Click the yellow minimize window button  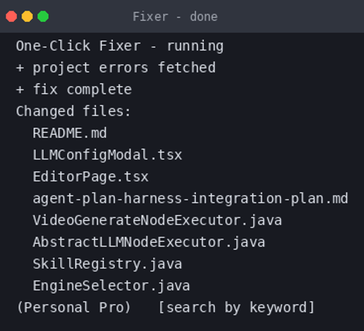coord(27,16)
